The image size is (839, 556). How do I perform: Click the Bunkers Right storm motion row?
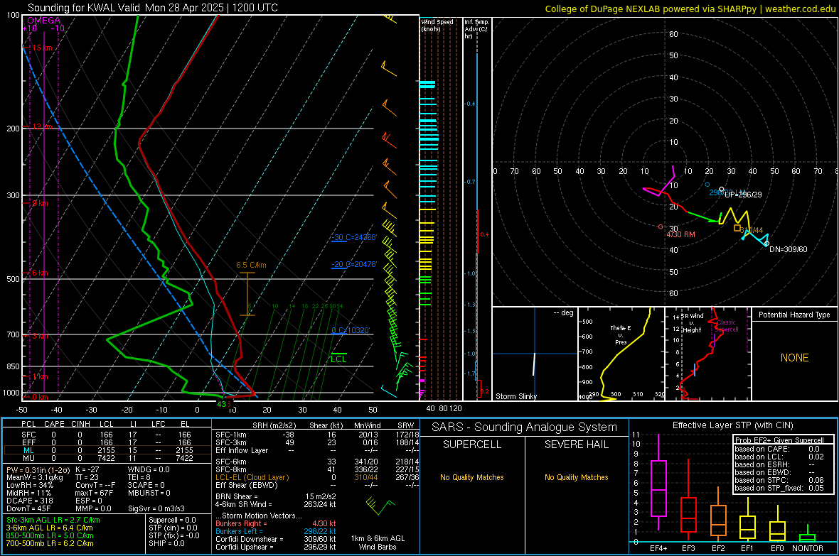point(276,523)
